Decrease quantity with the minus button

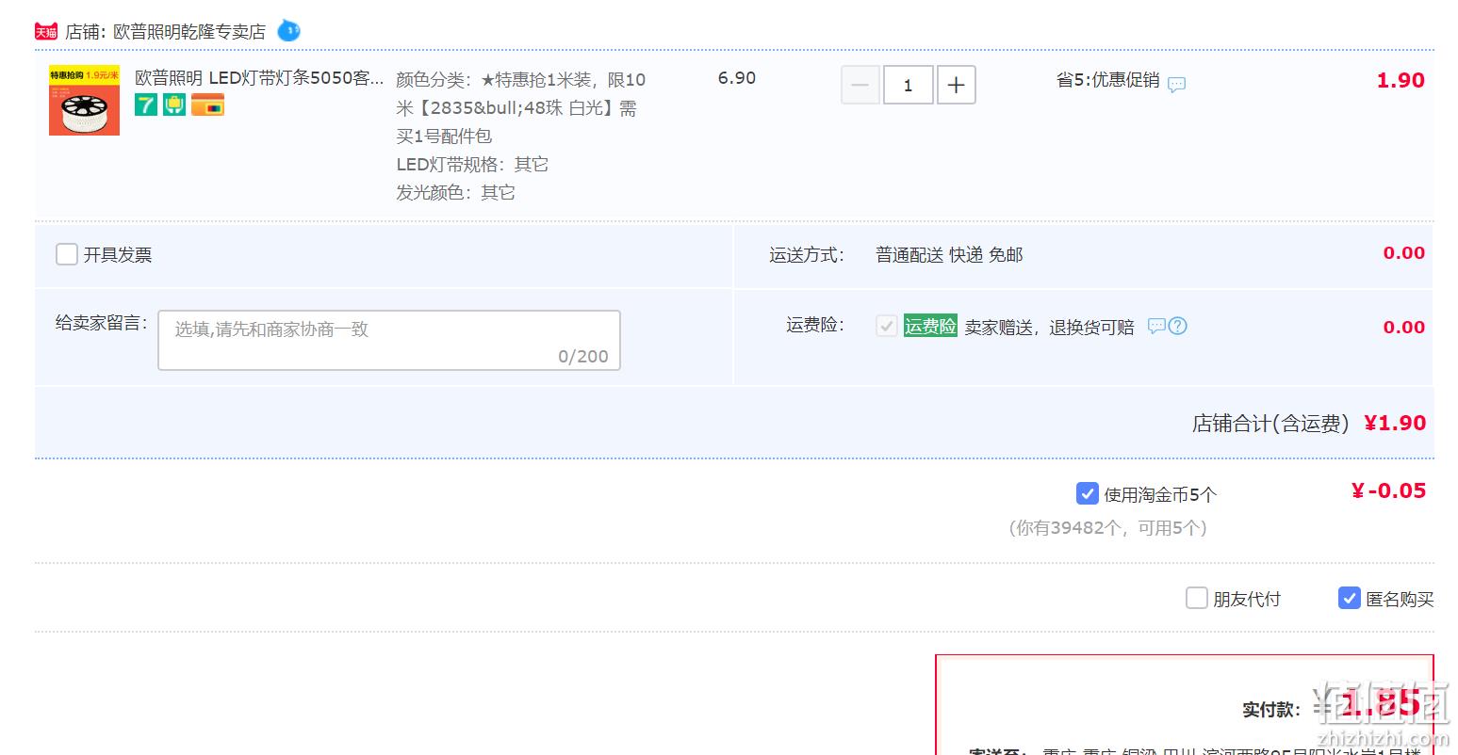tap(860, 85)
